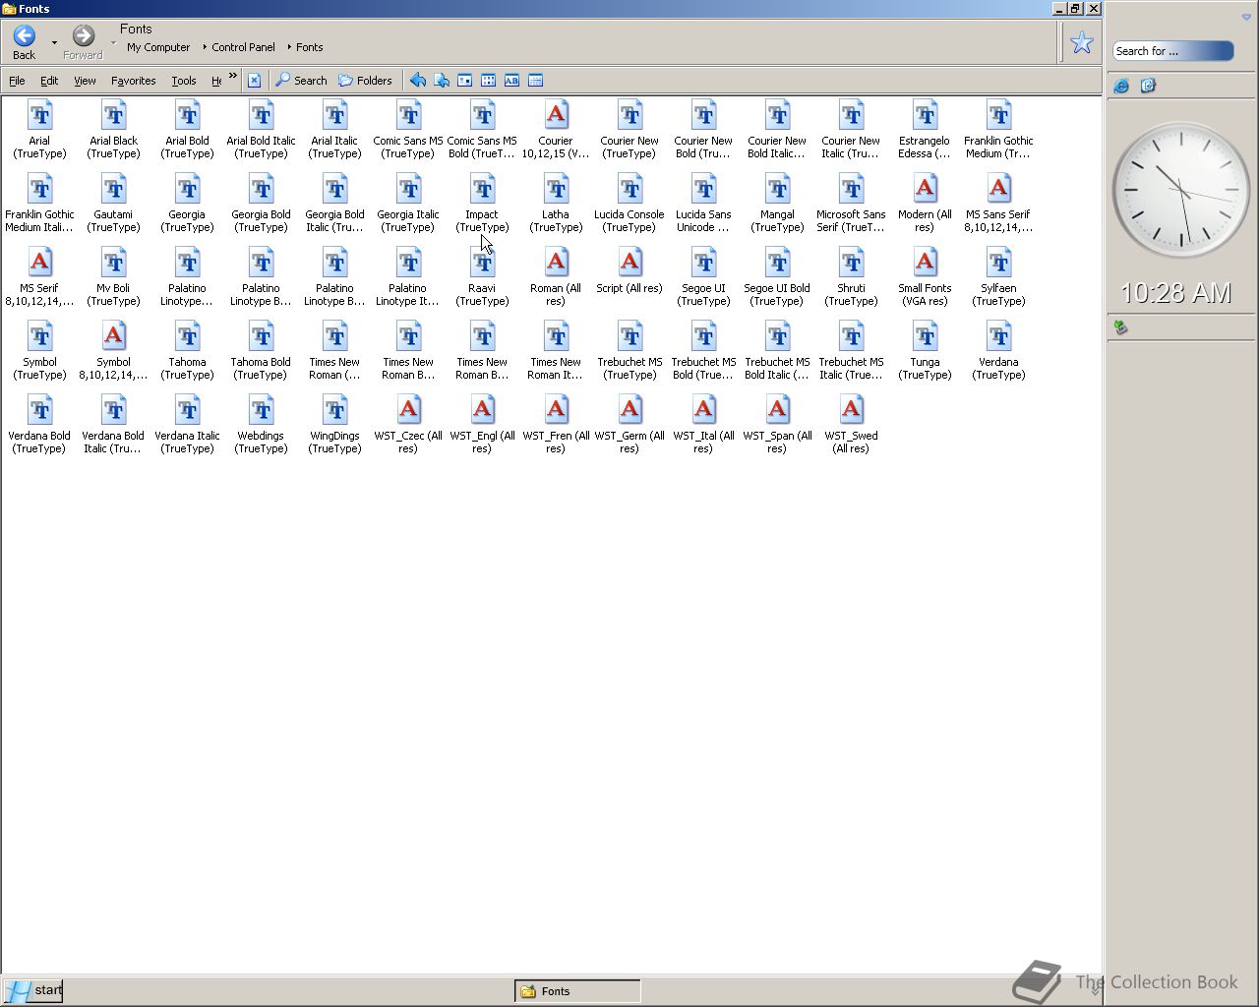Expand the arrow before Fonts breadcrumb
Image resolution: width=1259 pixels, height=1007 pixels.
tap(289, 47)
